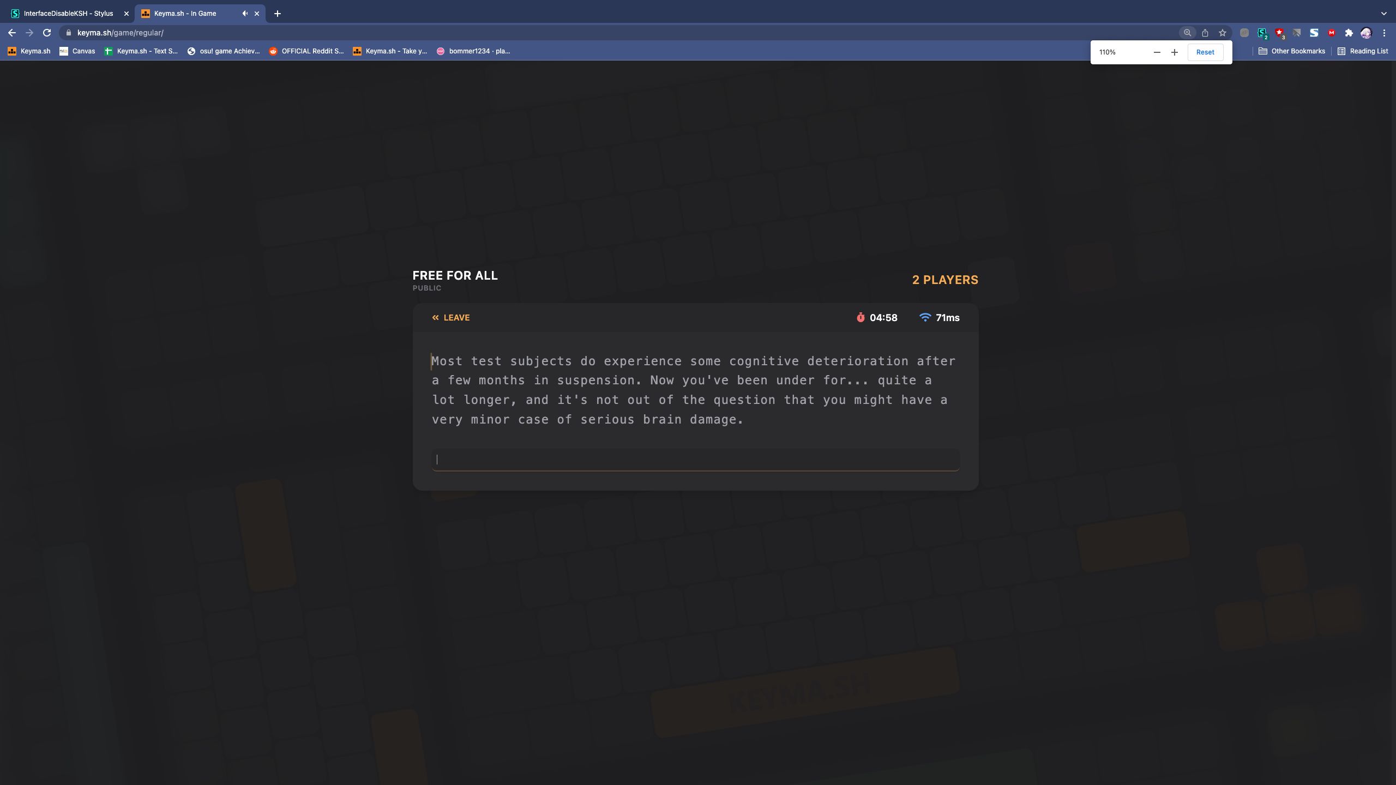The image size is (1396, 785).
Task: Click the Reset zoom button
Action: point(1205,52)
